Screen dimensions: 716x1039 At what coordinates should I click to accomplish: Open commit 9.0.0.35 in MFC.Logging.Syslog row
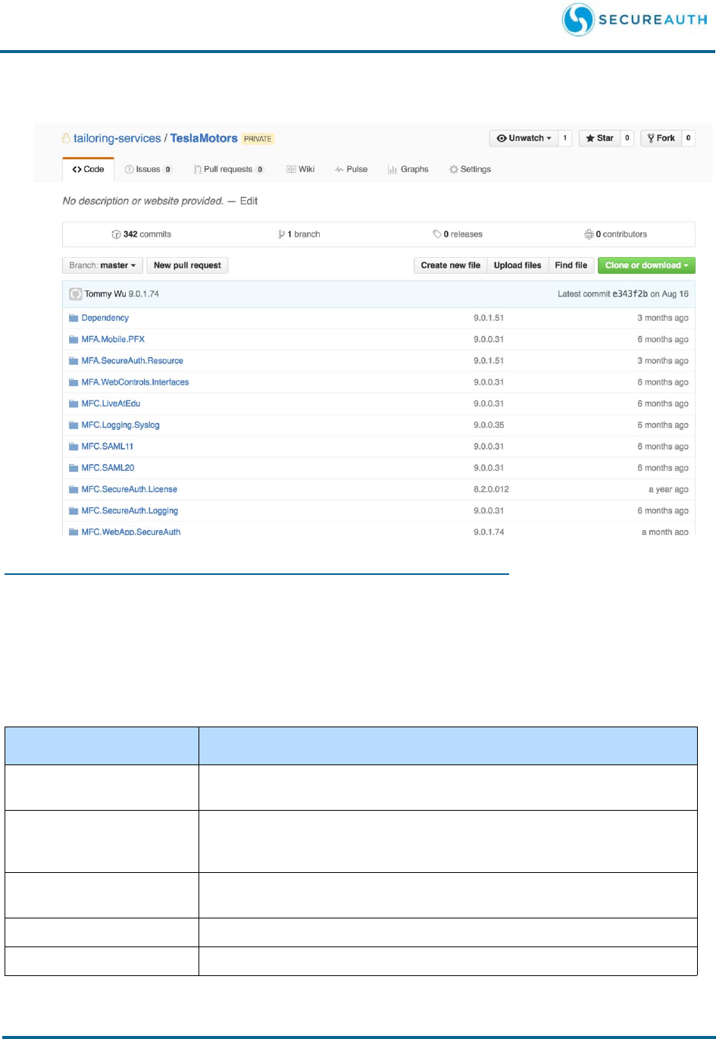(489, 425)
